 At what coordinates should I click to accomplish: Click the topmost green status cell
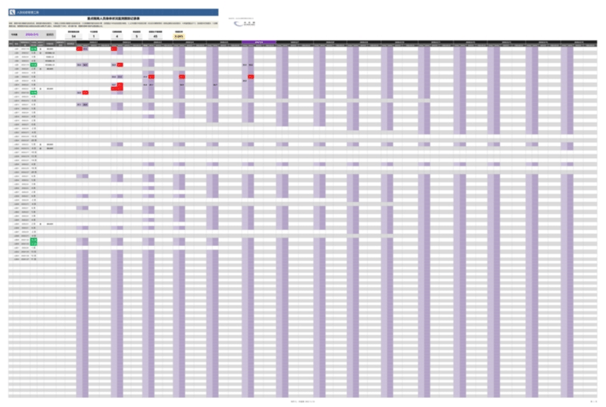pos(33,49)
